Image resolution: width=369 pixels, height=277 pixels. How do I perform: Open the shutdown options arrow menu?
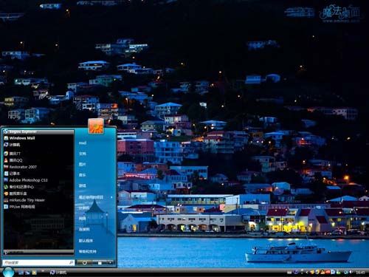pyautogui.click(x=110, y=263)
